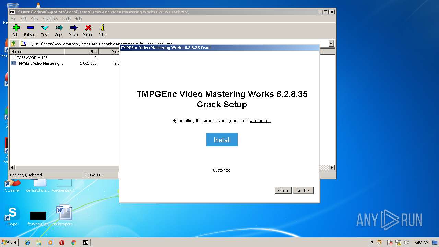
Task: Click the Copy toolbar icon
Action: pyautogui.click(x=59, y=30)
